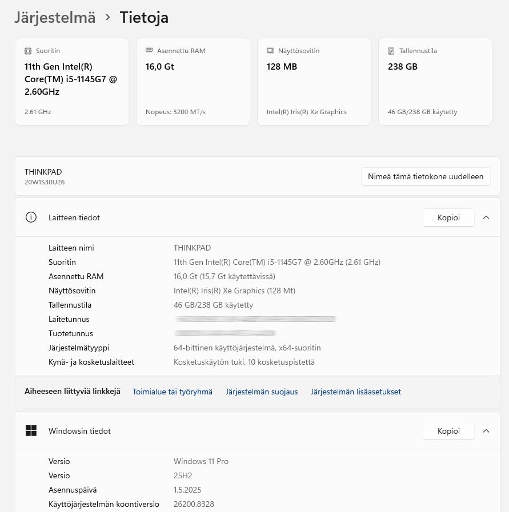This screenshot has height=512, width=509.
Task: Click the blurred Tuotetunnus value
Action: coord(225,333)
